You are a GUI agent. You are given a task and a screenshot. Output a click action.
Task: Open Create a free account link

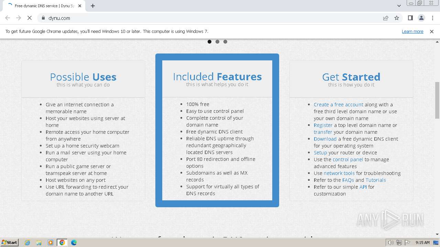[x=338, y=105]
